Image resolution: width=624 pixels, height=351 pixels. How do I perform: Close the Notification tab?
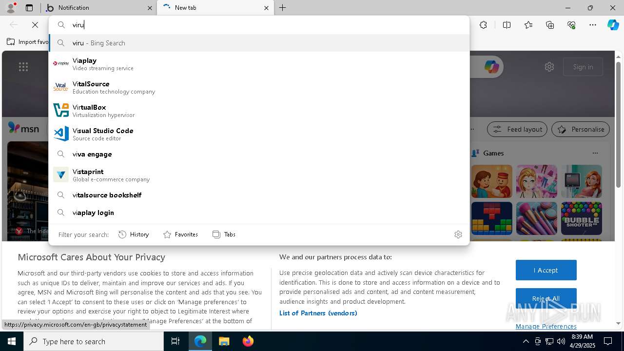(150, 8)
